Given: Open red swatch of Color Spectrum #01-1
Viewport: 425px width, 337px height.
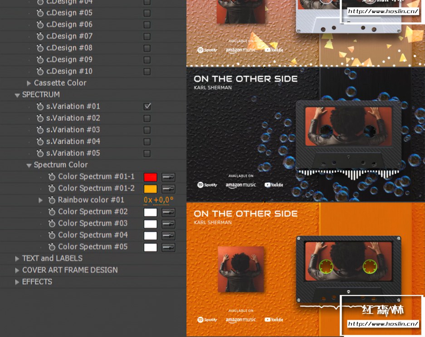Looking at the screenshot, I should [151, 177].
